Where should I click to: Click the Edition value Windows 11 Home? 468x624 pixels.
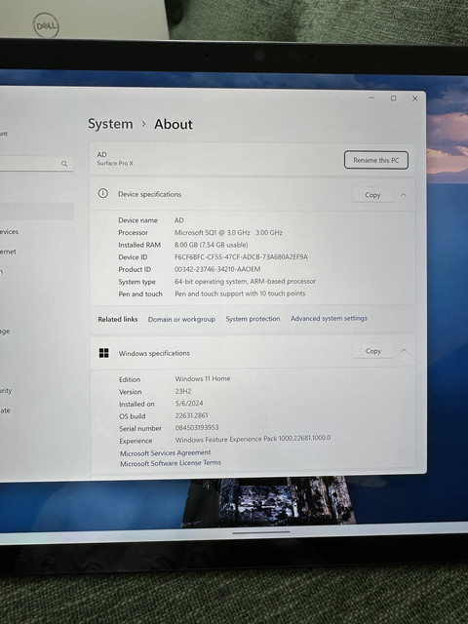click(x=203, y=378)
